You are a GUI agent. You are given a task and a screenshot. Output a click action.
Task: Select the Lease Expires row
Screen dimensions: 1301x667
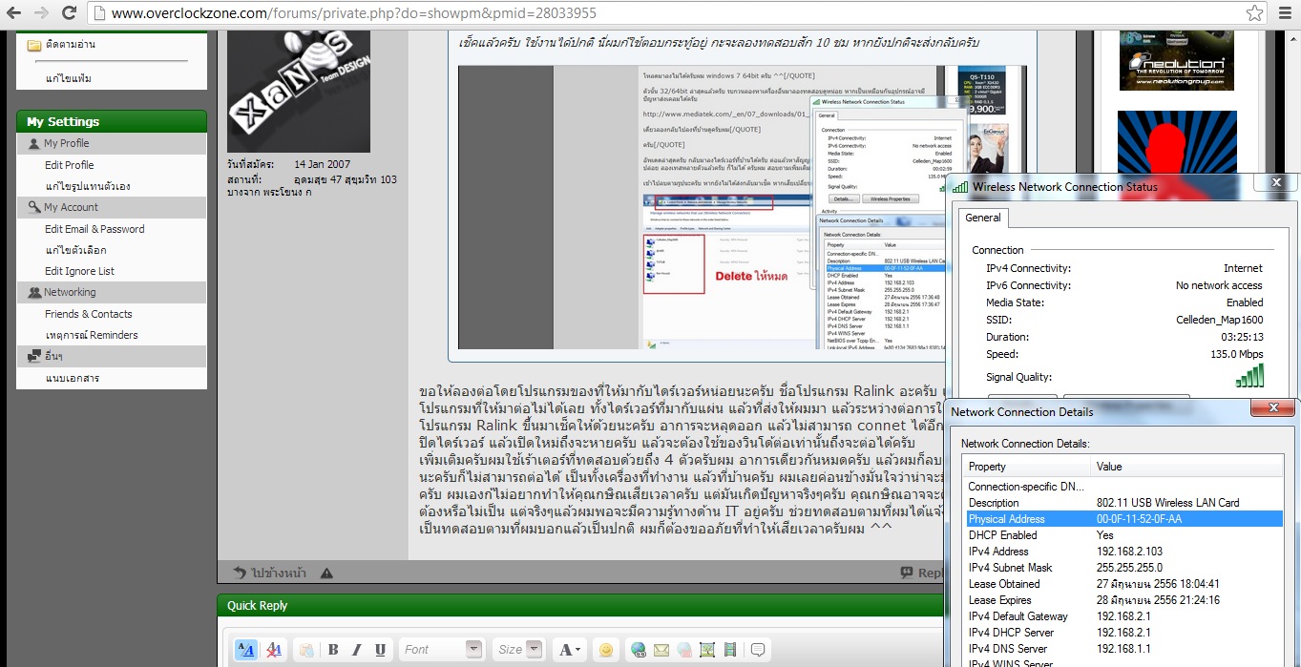1124,600
